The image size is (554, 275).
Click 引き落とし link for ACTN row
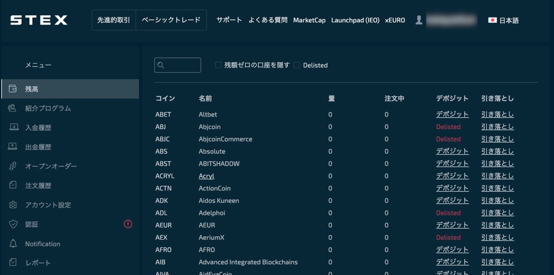pos(498,188)
